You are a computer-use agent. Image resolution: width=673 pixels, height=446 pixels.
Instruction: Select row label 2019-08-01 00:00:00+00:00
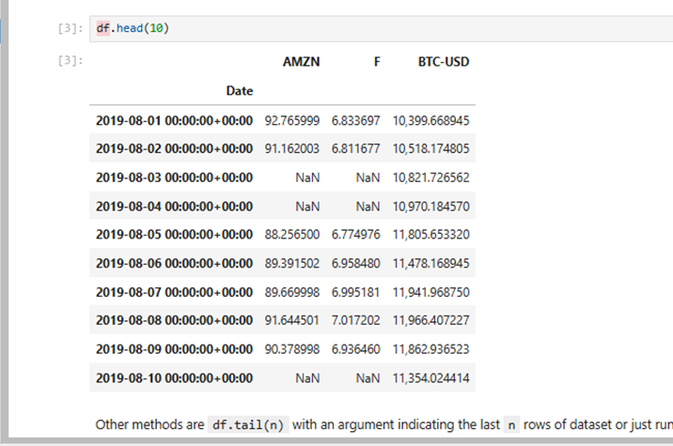[x=174, y=120]
